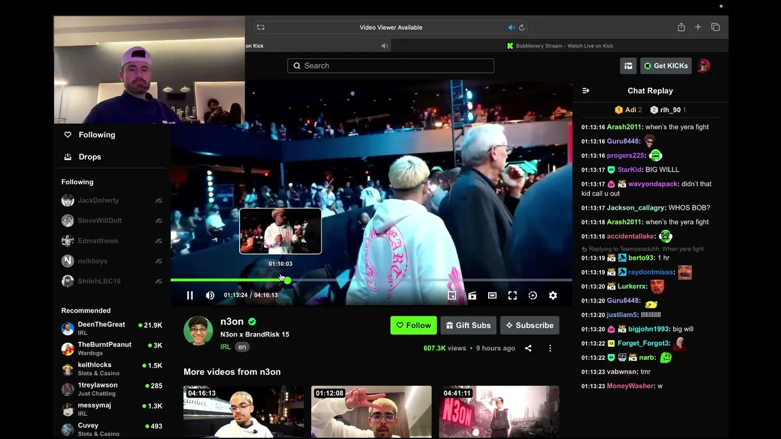
Task: Reload the page in the browser
Action: pyautogui.click(x=522, y=27)
